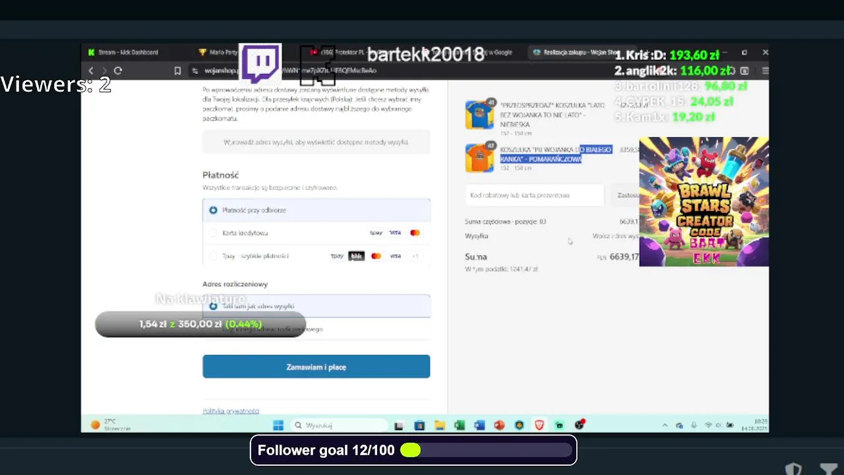The image size is (844, 475).
Task: Click the 350,00 zł donation goal bar
Action: tap(200, 324)
